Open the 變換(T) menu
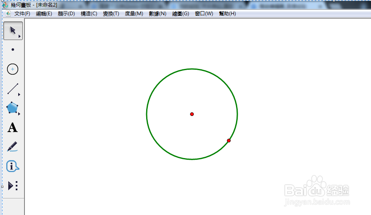The image size is (371, 215). tap(111, 14)
